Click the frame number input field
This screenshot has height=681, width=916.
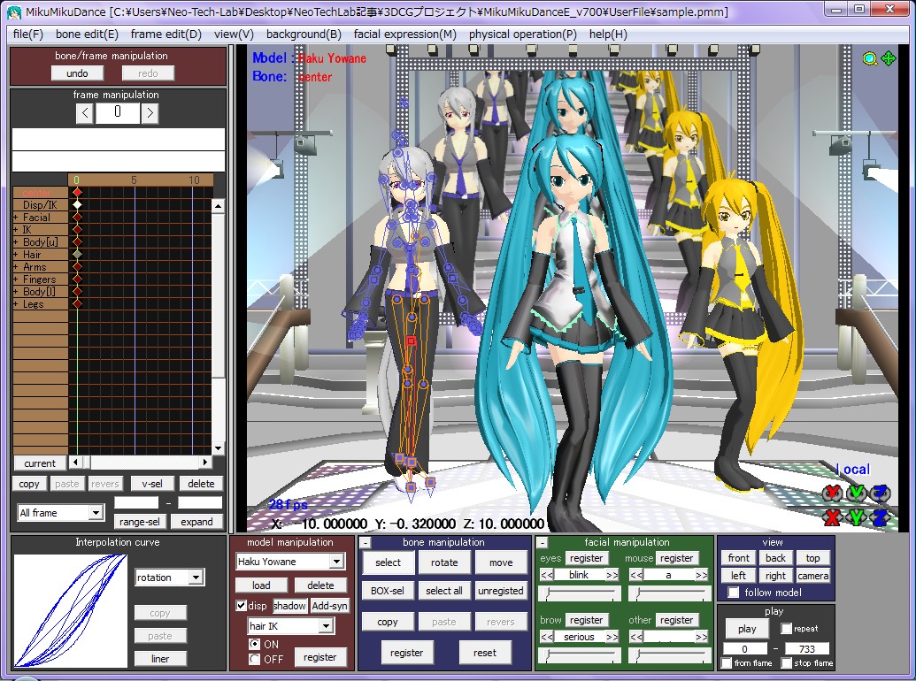(x=118, y=112)
